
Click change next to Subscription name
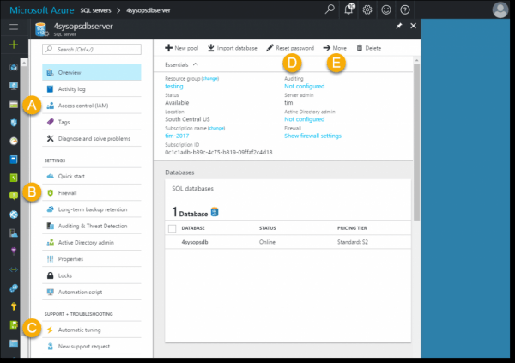[216, 128]
